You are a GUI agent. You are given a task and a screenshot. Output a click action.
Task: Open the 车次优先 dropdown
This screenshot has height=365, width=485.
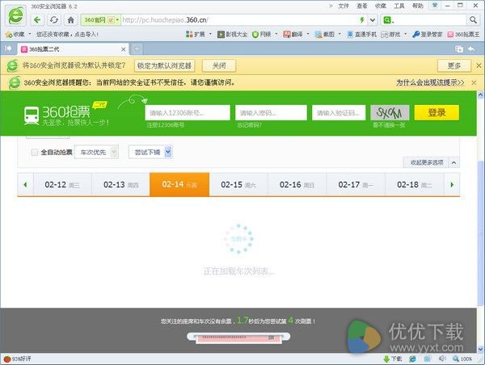96,152
